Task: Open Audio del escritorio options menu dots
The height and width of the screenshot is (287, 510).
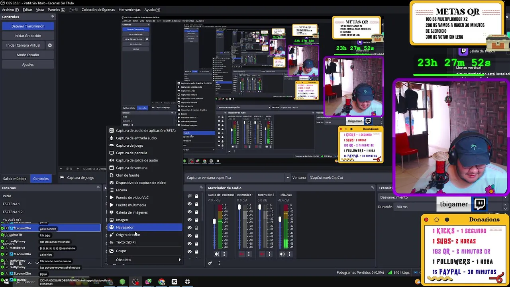Action: click(224, 254)
